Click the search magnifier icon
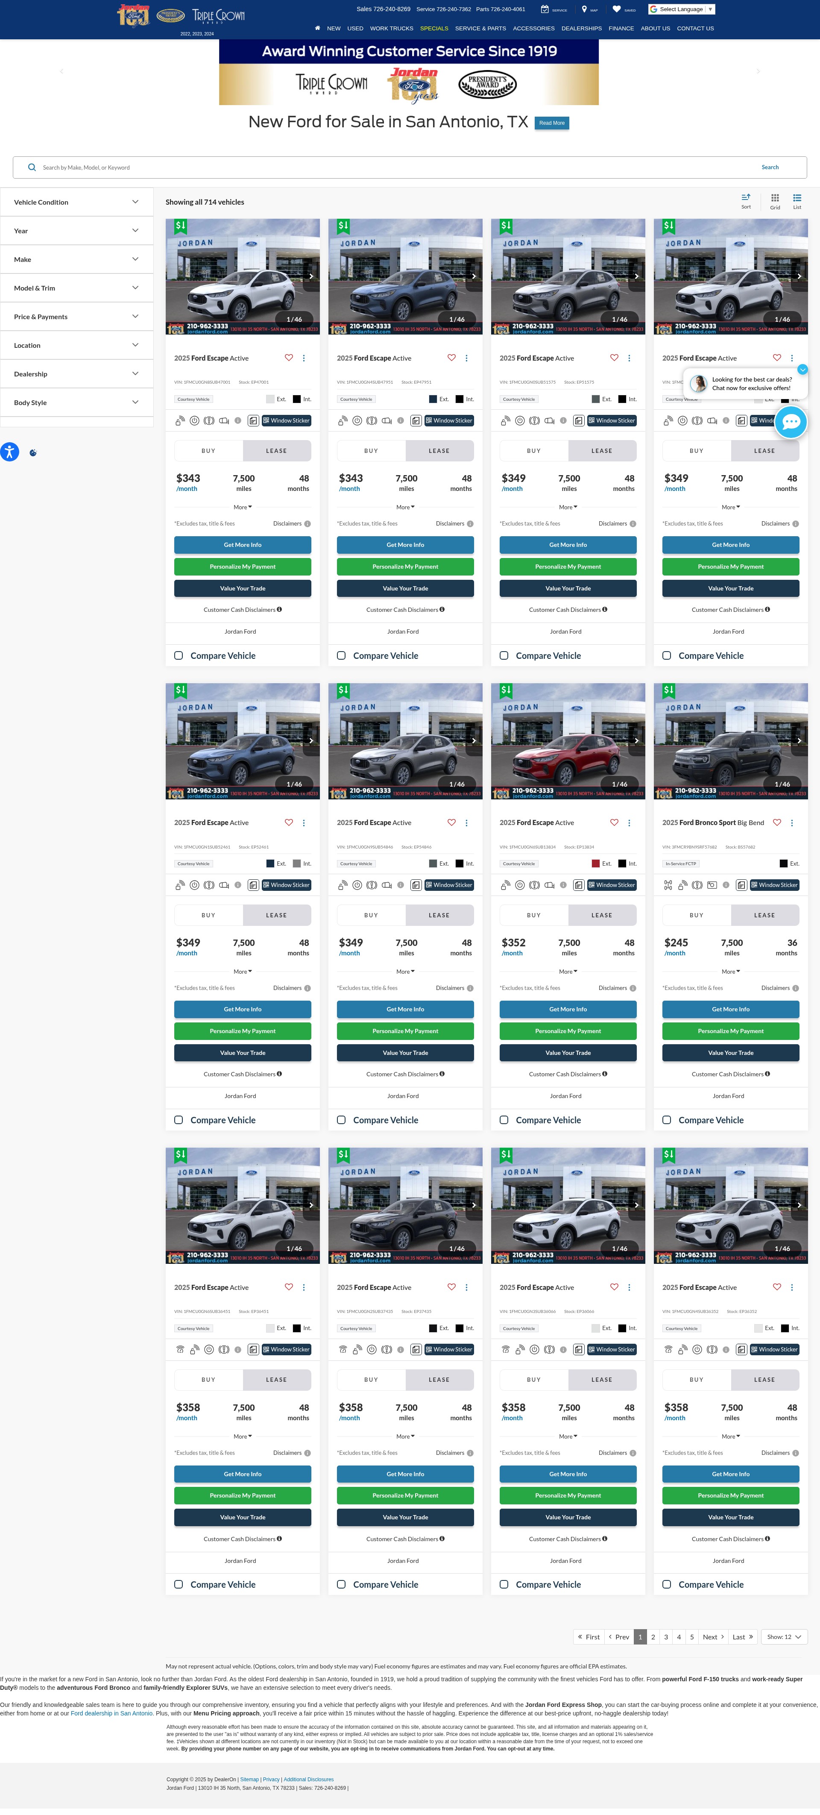 tap(32, 167)
